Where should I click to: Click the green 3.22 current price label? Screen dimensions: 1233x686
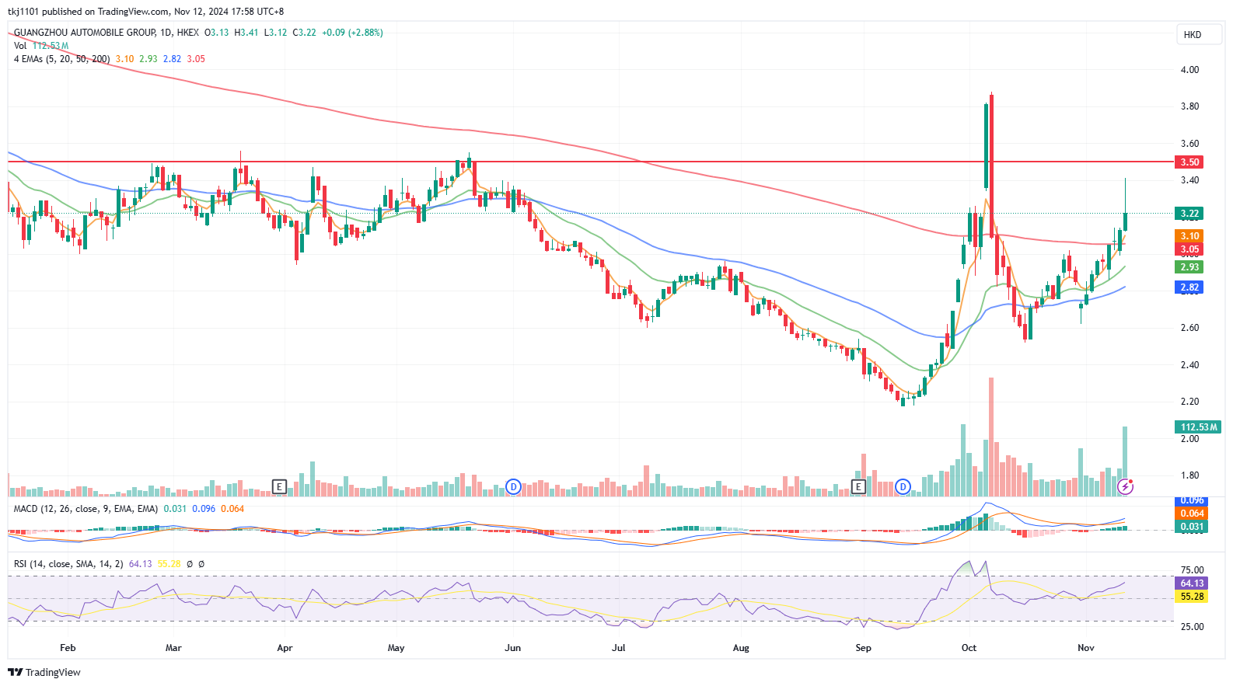1189,214
